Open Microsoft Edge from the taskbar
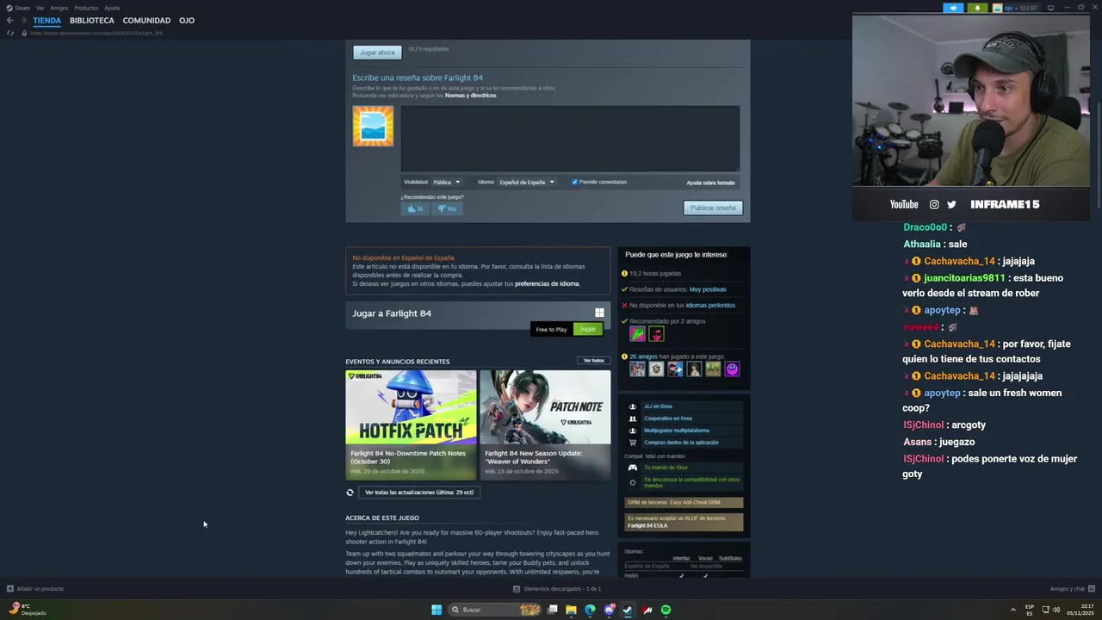Screen dimensions: 1102x620 (x=590, y=610)
